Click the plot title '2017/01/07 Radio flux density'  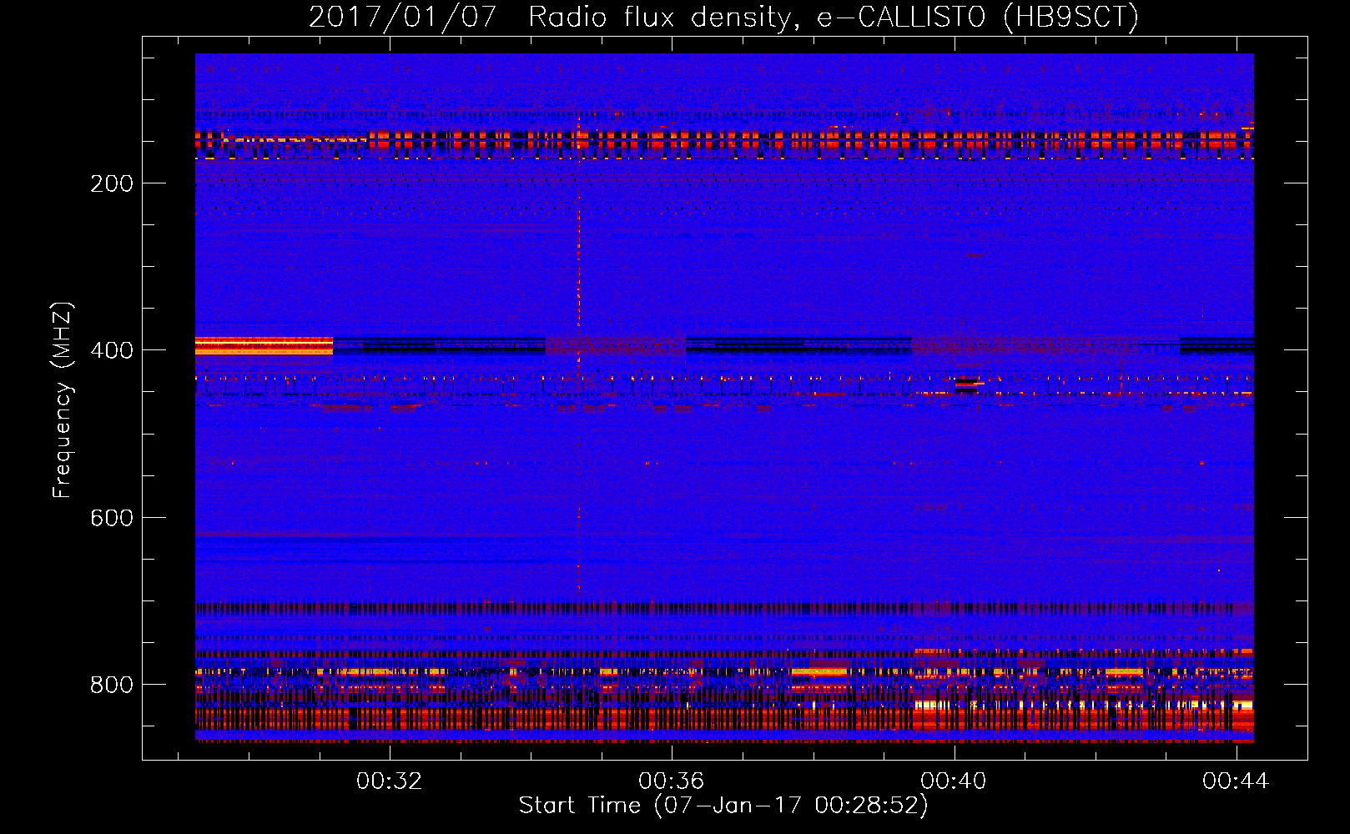coord(550,17)
